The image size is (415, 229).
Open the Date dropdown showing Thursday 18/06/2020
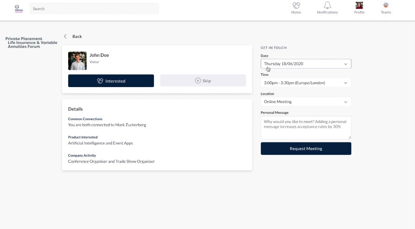306,64
